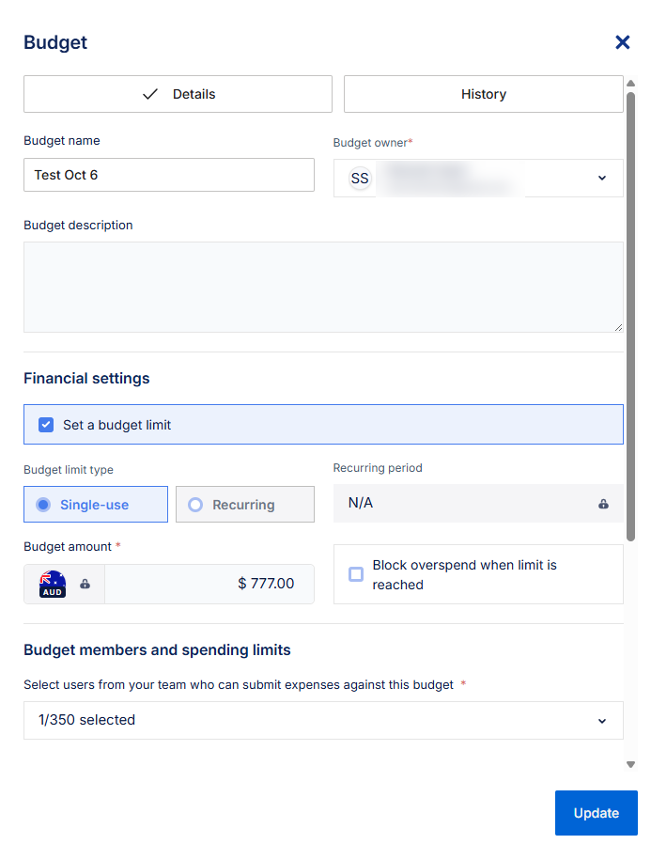The width and height of the screenshot is (651, 844).
Task: Uncheck Set a budget limit checkbox
Action: tap(46, 425)
